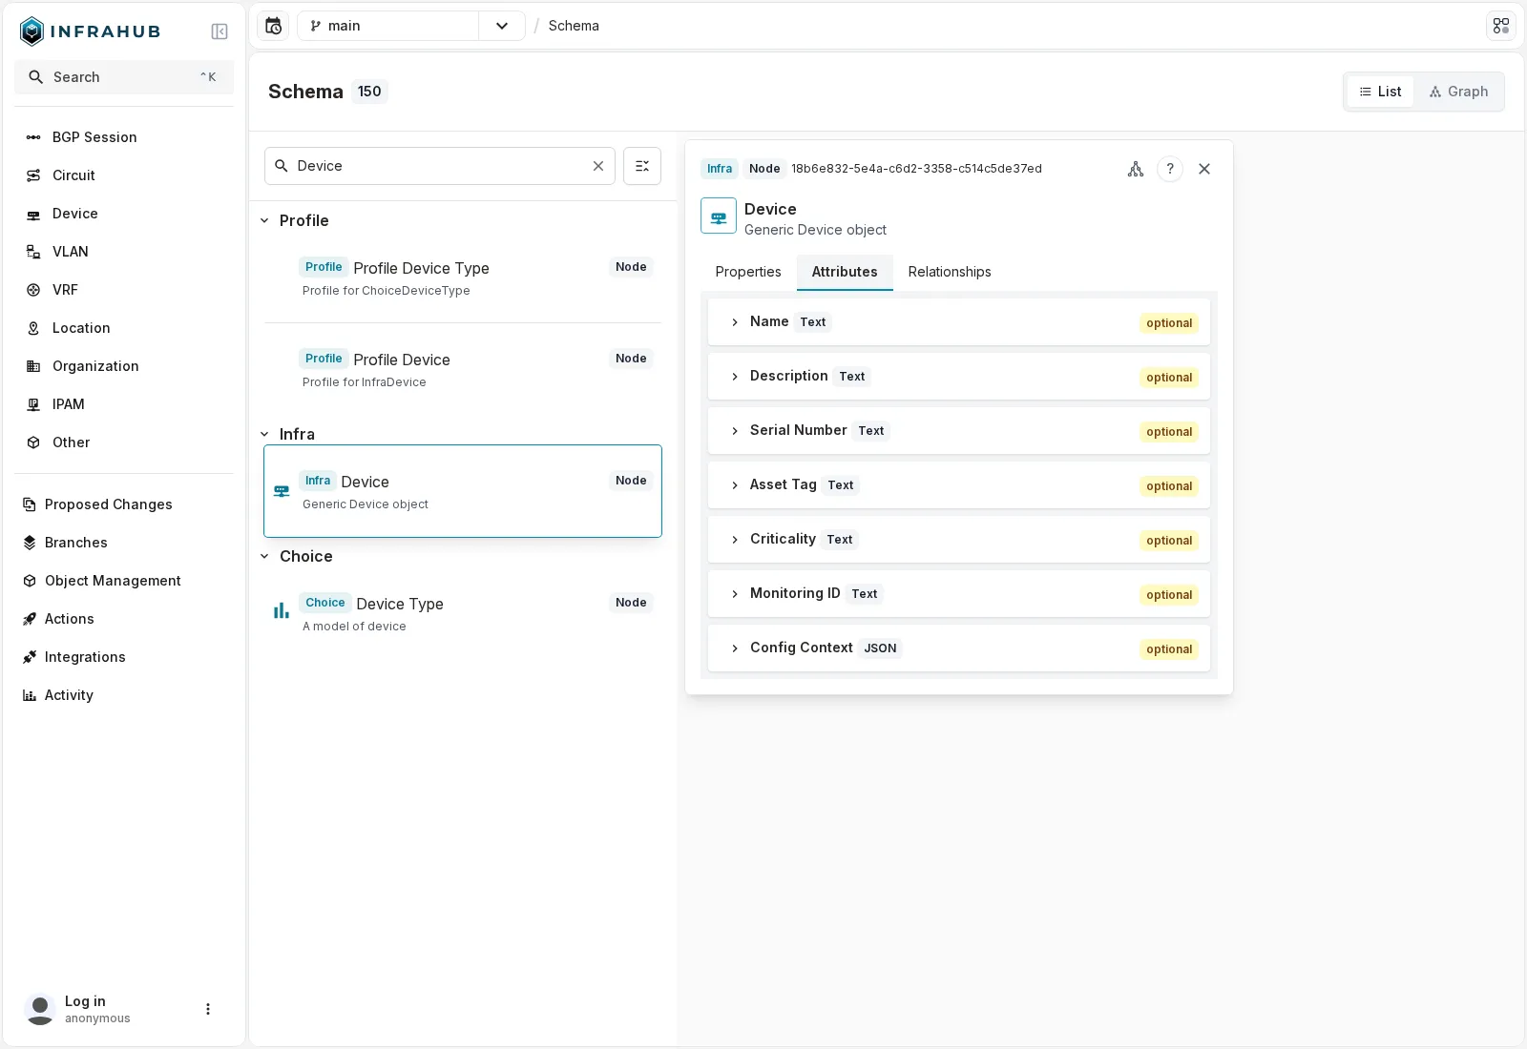Click the Device node UUID text

pos(916,169)
